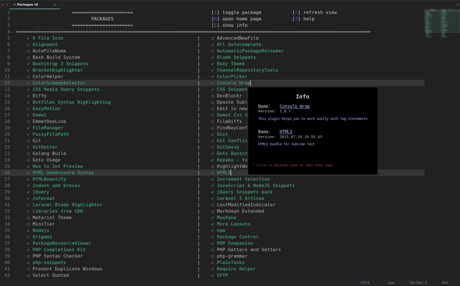Toggle the ColorHelper package checkbox

coord(28,77)
